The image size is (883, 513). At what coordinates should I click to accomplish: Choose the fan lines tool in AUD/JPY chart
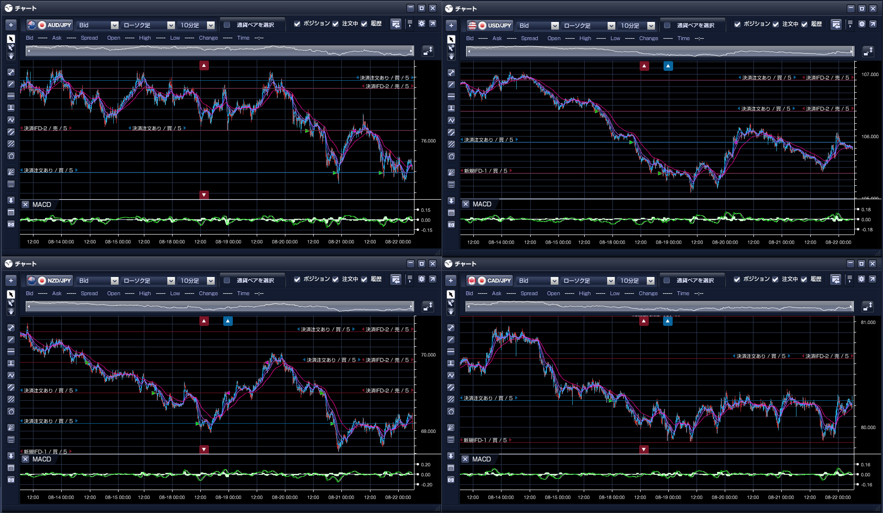[x=11, y=172]
